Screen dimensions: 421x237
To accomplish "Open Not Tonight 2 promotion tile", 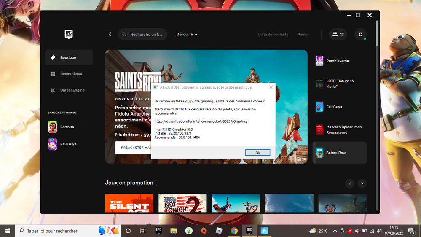I will coord(182,203).
